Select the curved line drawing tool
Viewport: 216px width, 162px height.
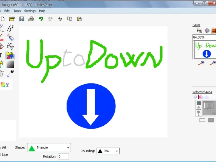click(x=10, y=28)
